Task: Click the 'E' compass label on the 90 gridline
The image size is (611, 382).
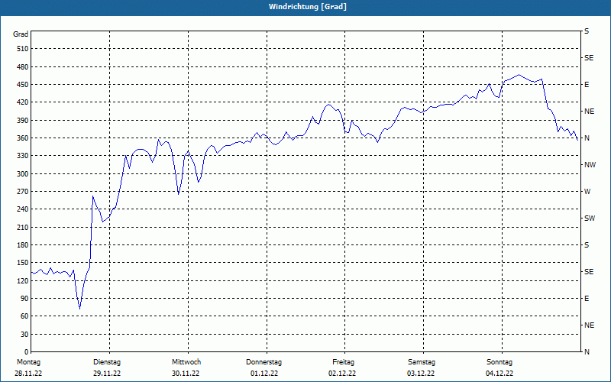Action: (587, 299)
